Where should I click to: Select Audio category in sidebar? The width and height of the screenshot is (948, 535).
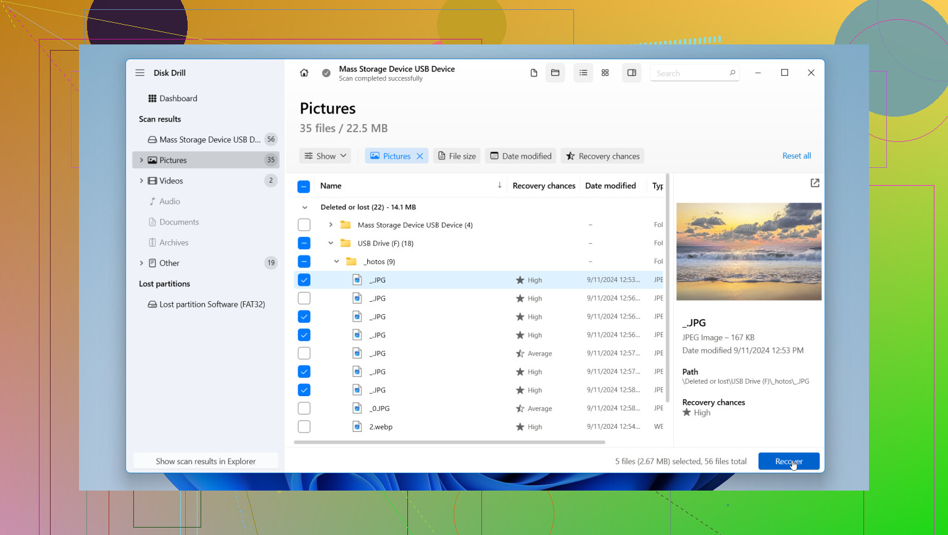coord(206,201)
